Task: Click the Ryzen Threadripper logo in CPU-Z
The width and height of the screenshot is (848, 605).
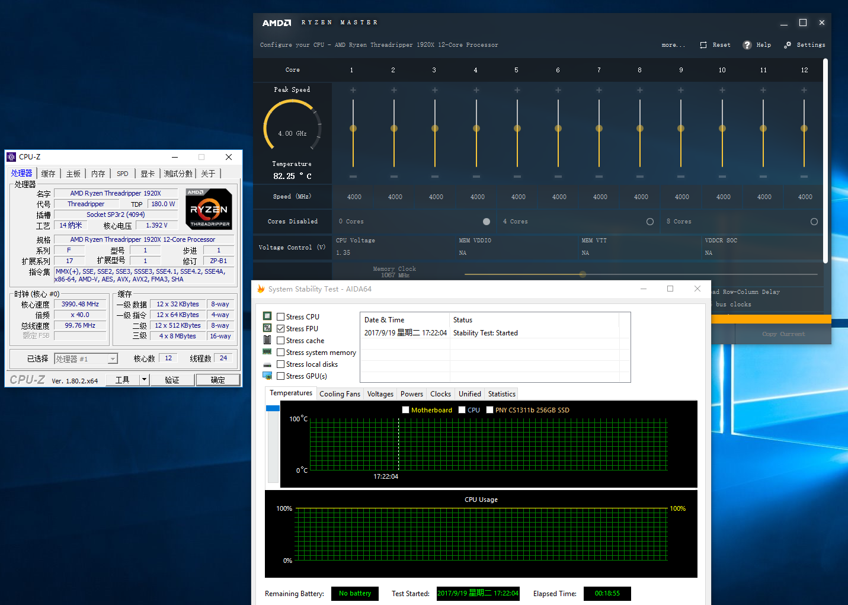Action: pos(209,209)
